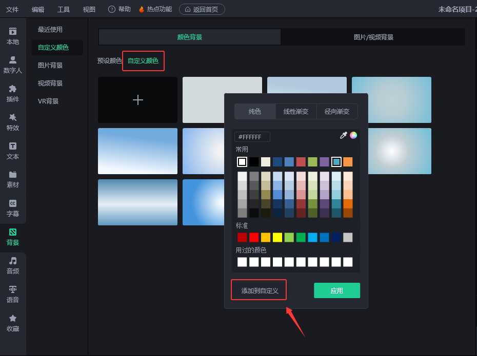The image size is (477, 356).
Task: Add new custom color with plus tile
Action: [137, 100]
